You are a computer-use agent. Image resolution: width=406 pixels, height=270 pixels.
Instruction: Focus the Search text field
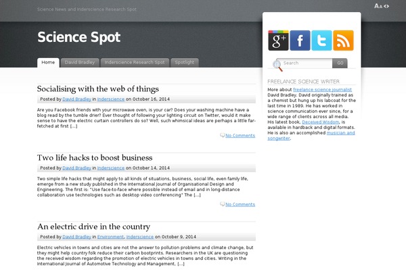pyautogui.click(x=307, y=63)
